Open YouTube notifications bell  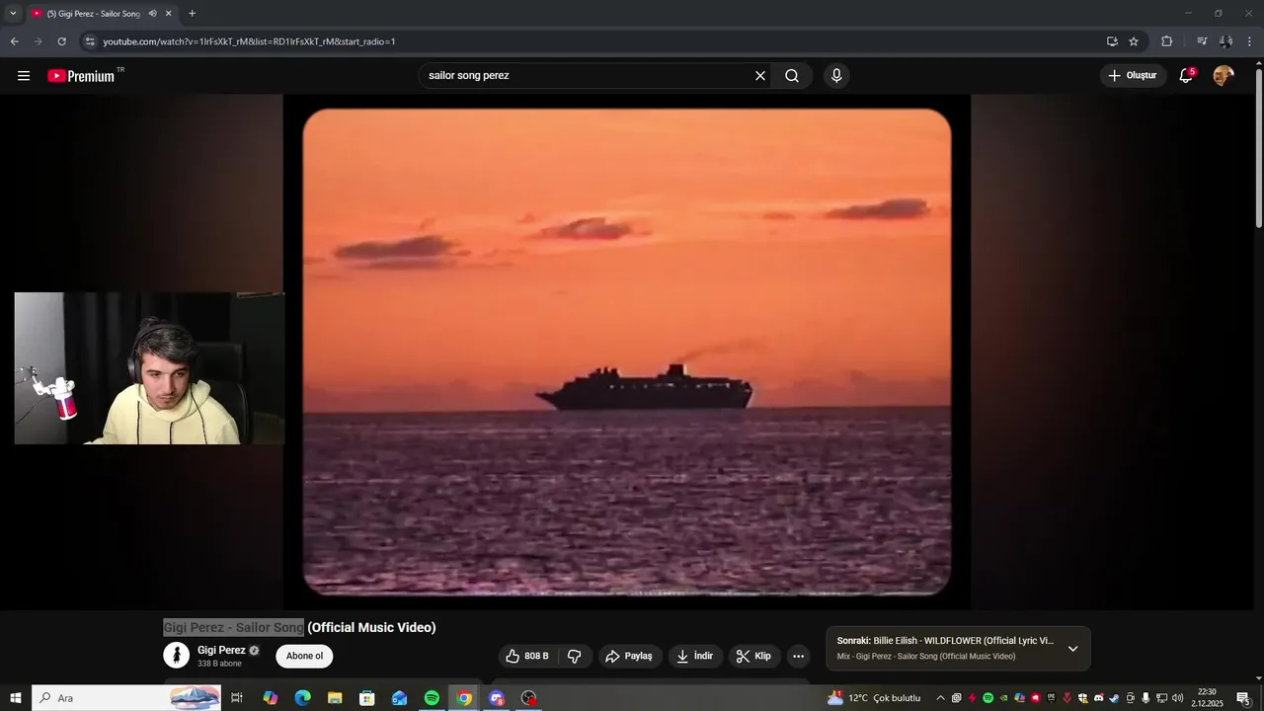coord(1186,76)
